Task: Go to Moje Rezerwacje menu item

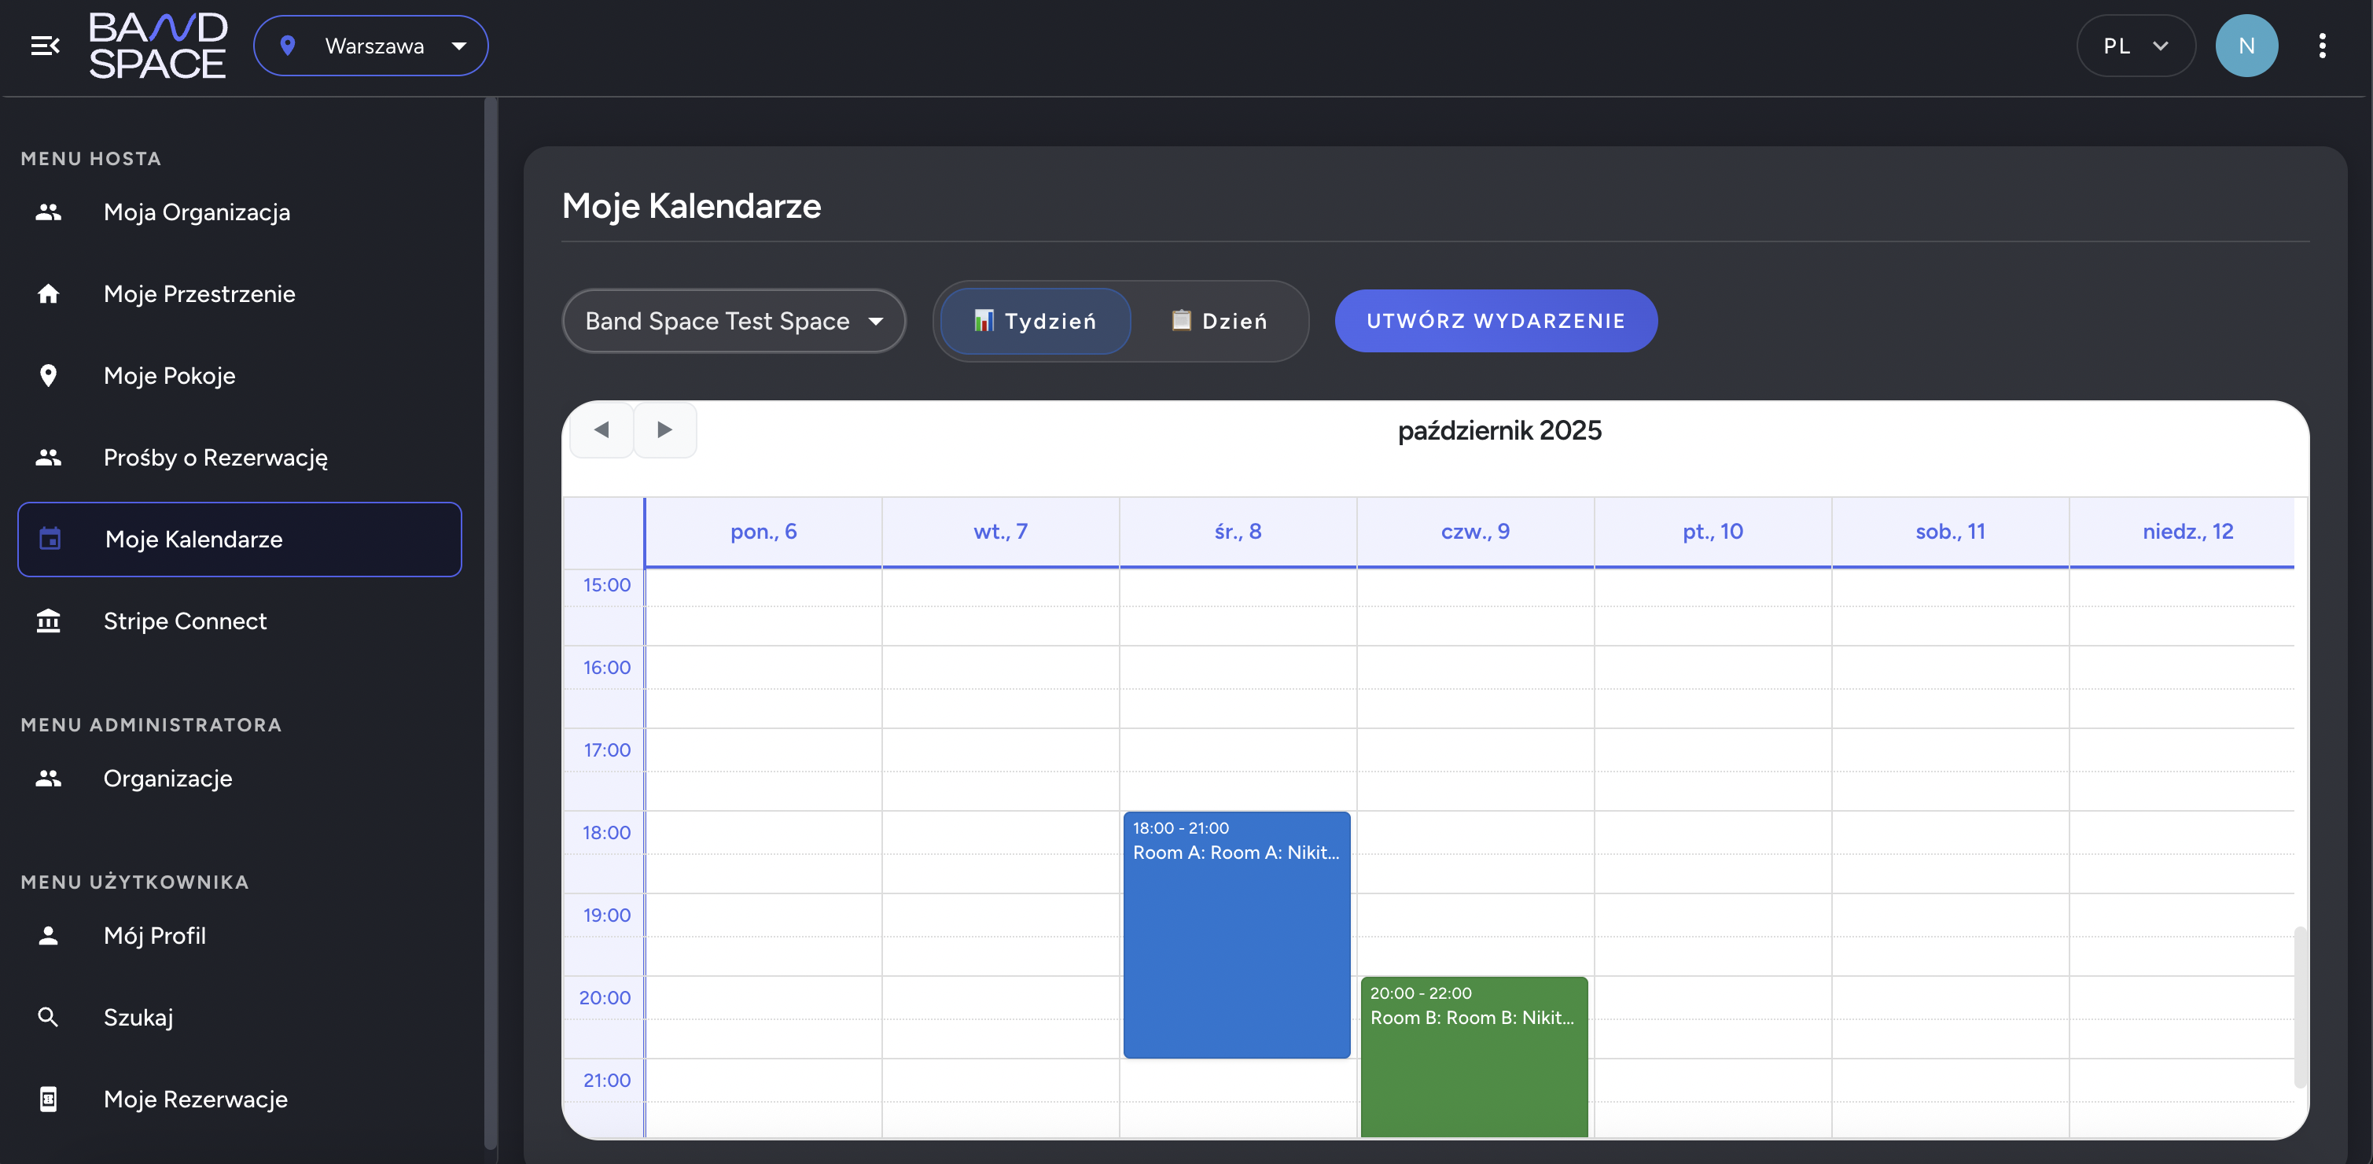Action: coord(195,1099)
